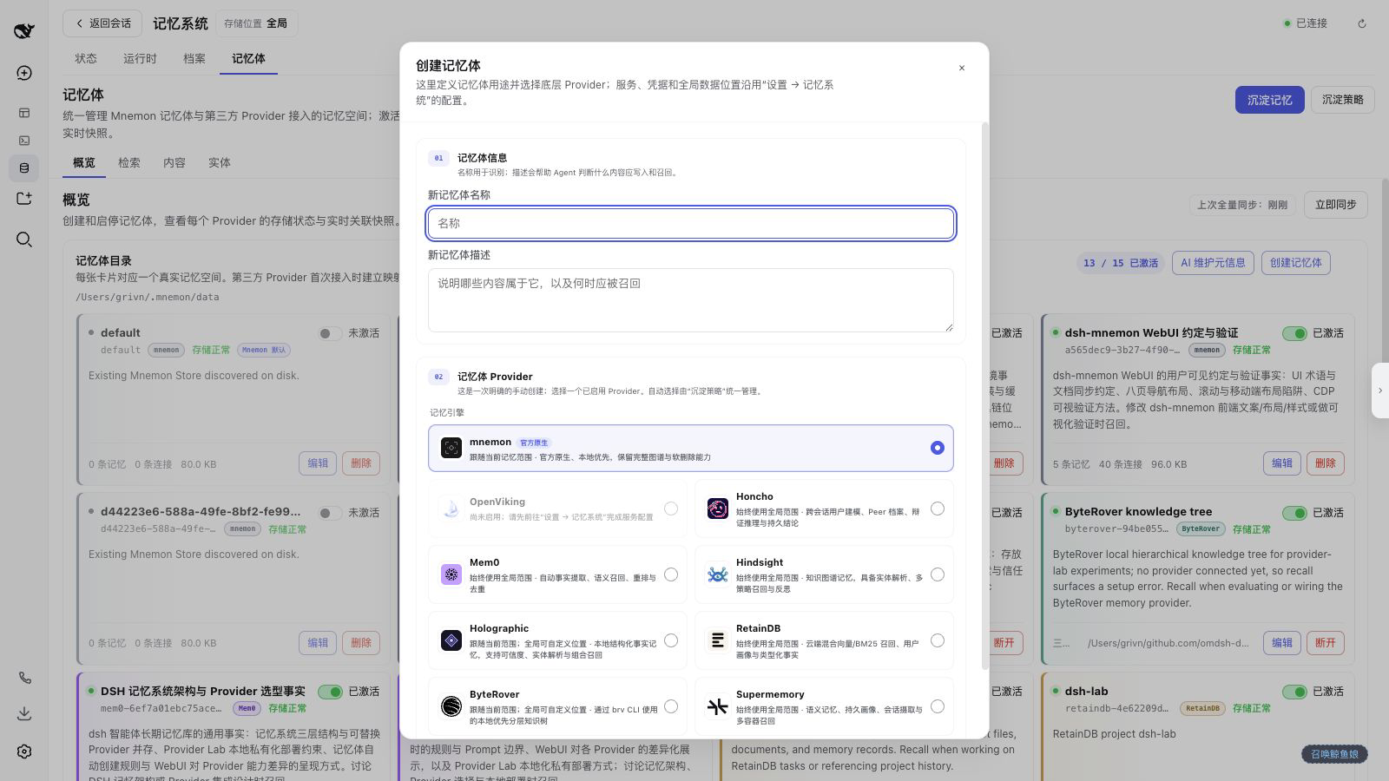Open the 内容 sub-tab

coord(174,162)
